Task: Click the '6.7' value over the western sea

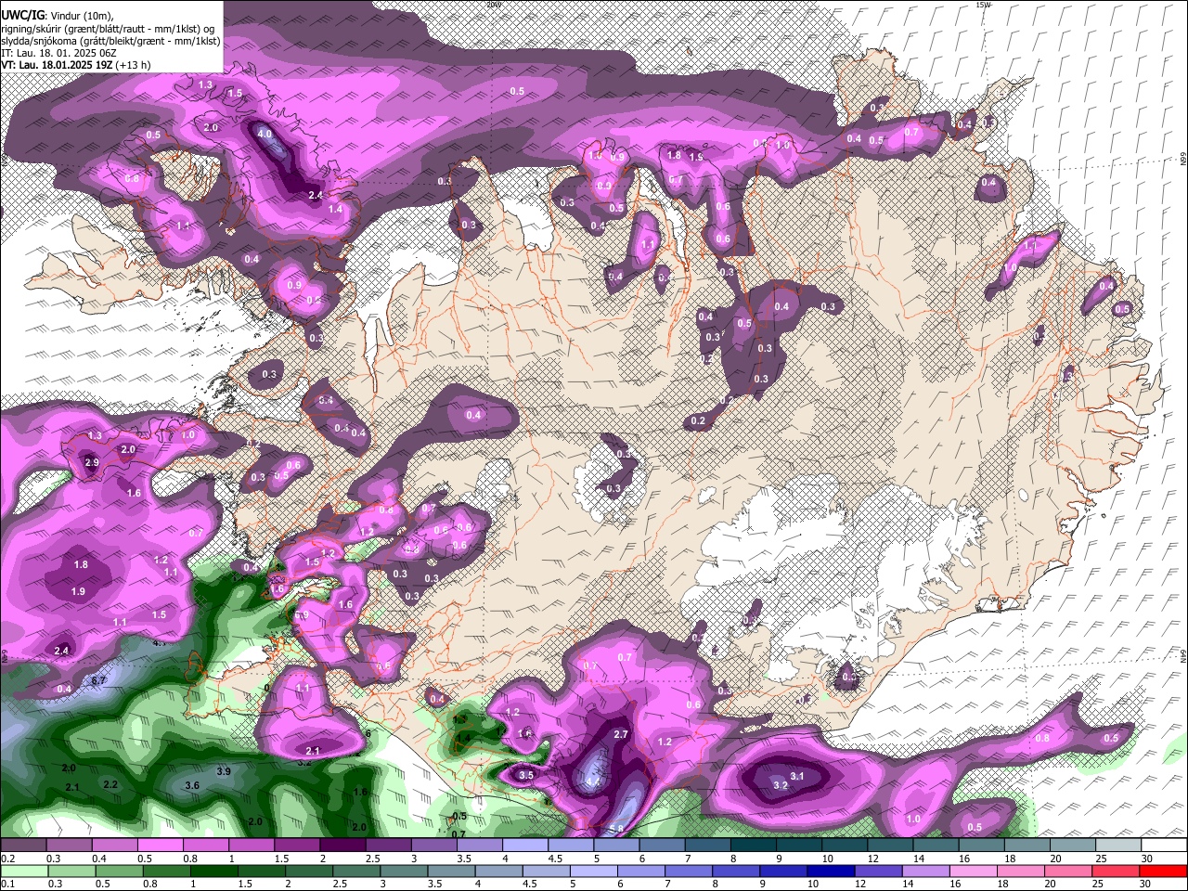Action: point(99,680)
